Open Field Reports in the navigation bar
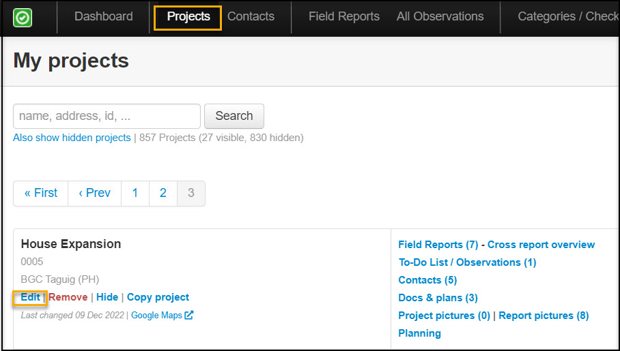620x351 pixels. pyautogui.click(x=343, y=17)
